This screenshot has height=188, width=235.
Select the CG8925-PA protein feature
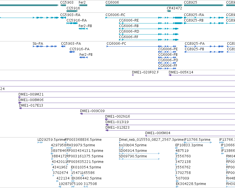[195, 44]
